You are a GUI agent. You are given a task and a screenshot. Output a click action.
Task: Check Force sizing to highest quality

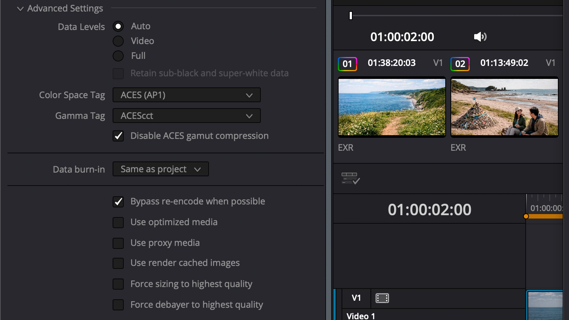(x=118, y=284)
